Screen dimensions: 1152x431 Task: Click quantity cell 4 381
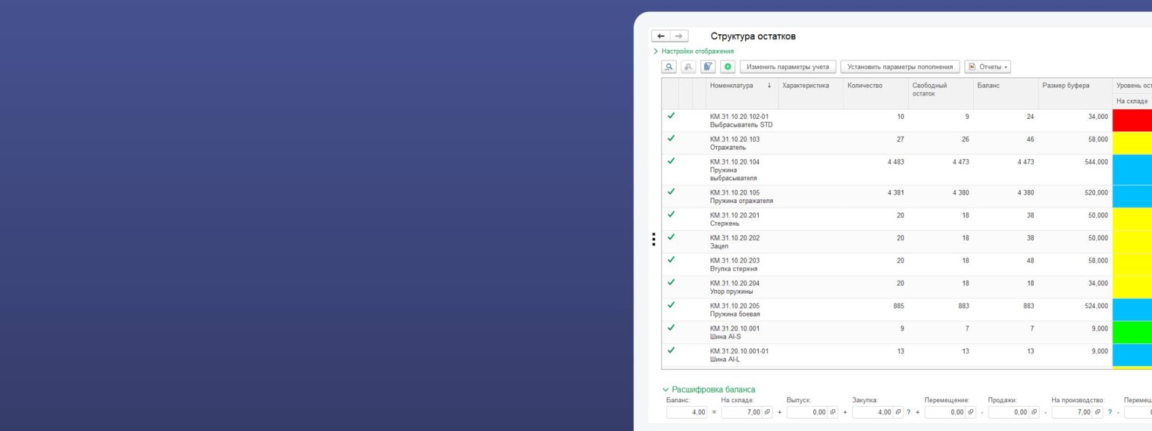(875, 196)
